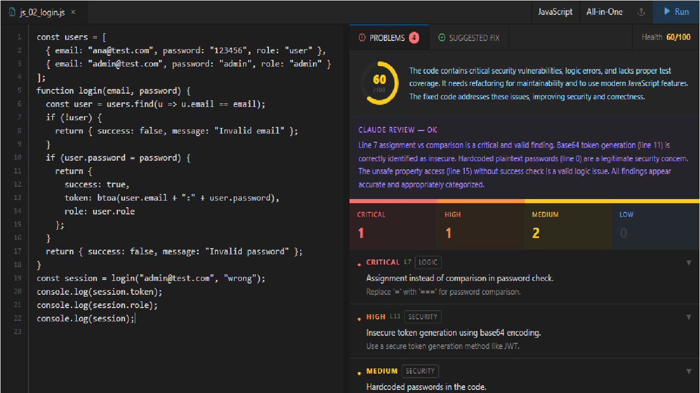Switch to the Problems tab

[389, 38]
